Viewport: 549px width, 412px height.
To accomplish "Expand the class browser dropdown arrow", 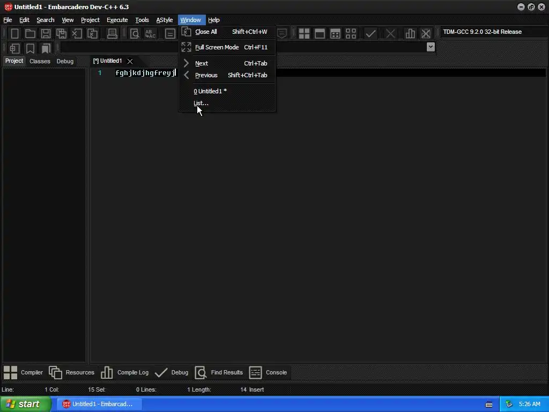I will pos(431,47).
